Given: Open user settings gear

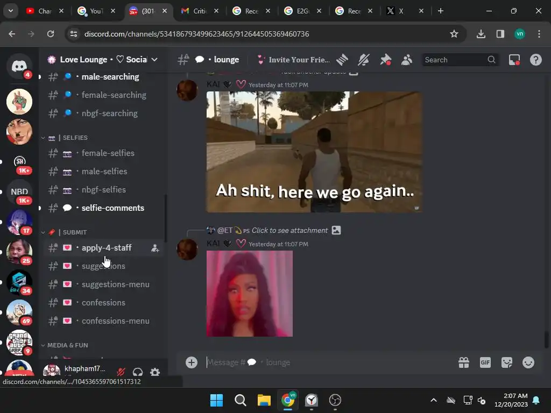Looking at the screenshot, I should [x=155, y=372].
